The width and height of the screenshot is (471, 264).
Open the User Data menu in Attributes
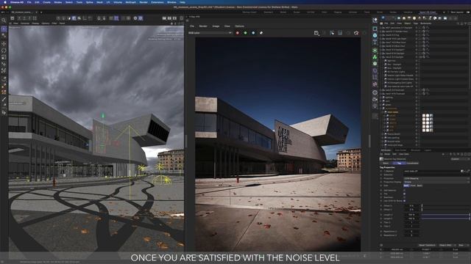404,154
